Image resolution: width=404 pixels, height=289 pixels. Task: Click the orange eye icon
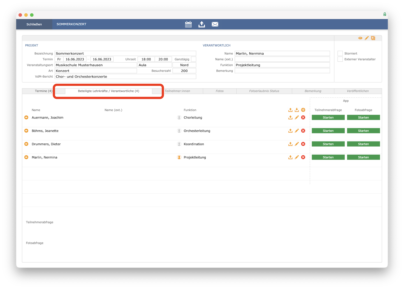coord(360,38)
